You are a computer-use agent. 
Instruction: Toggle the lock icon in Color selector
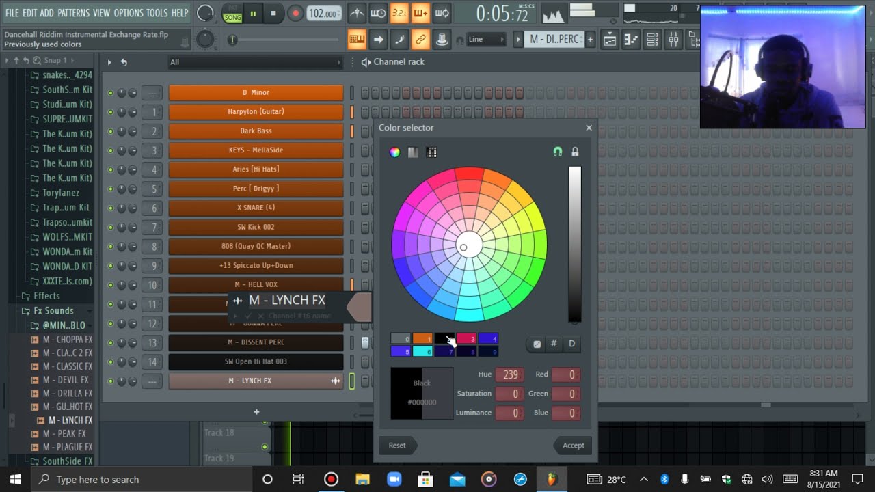pyautogui.click(x=575, y=152)
